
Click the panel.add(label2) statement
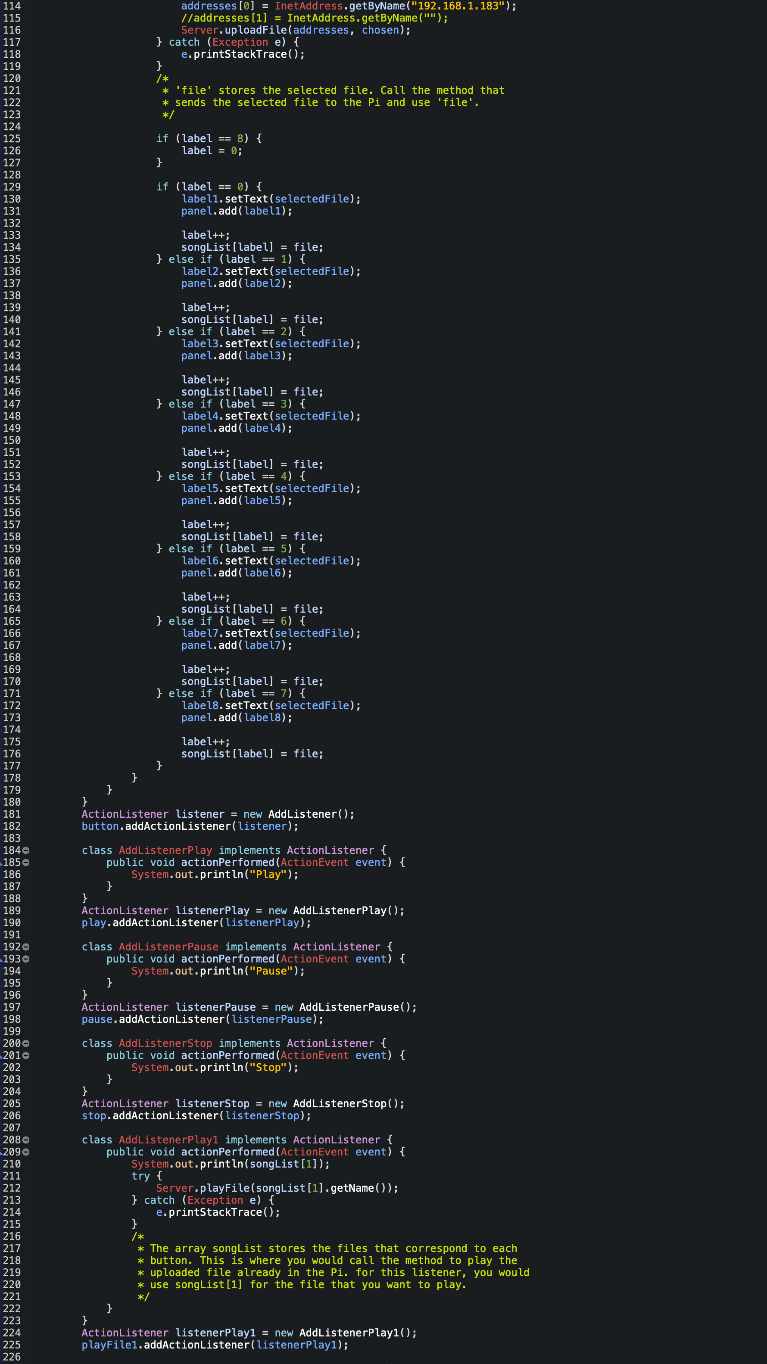237,283
